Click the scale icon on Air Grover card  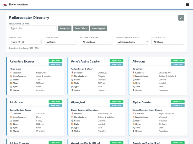point(11,121)
